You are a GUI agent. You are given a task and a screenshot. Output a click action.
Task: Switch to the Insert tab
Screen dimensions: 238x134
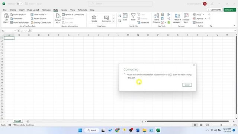click(22, 10)
